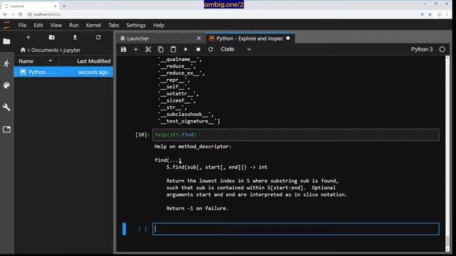Sort files by Name column

tap(36, 61)
